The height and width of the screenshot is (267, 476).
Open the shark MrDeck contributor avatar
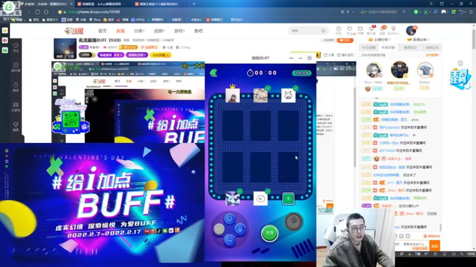[425, 70]
